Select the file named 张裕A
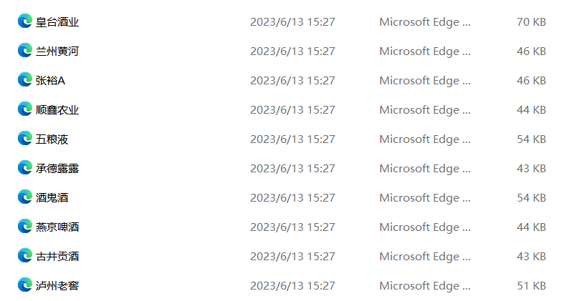The width and height of the screenshot is (587, 301). [x=50, y=81]
